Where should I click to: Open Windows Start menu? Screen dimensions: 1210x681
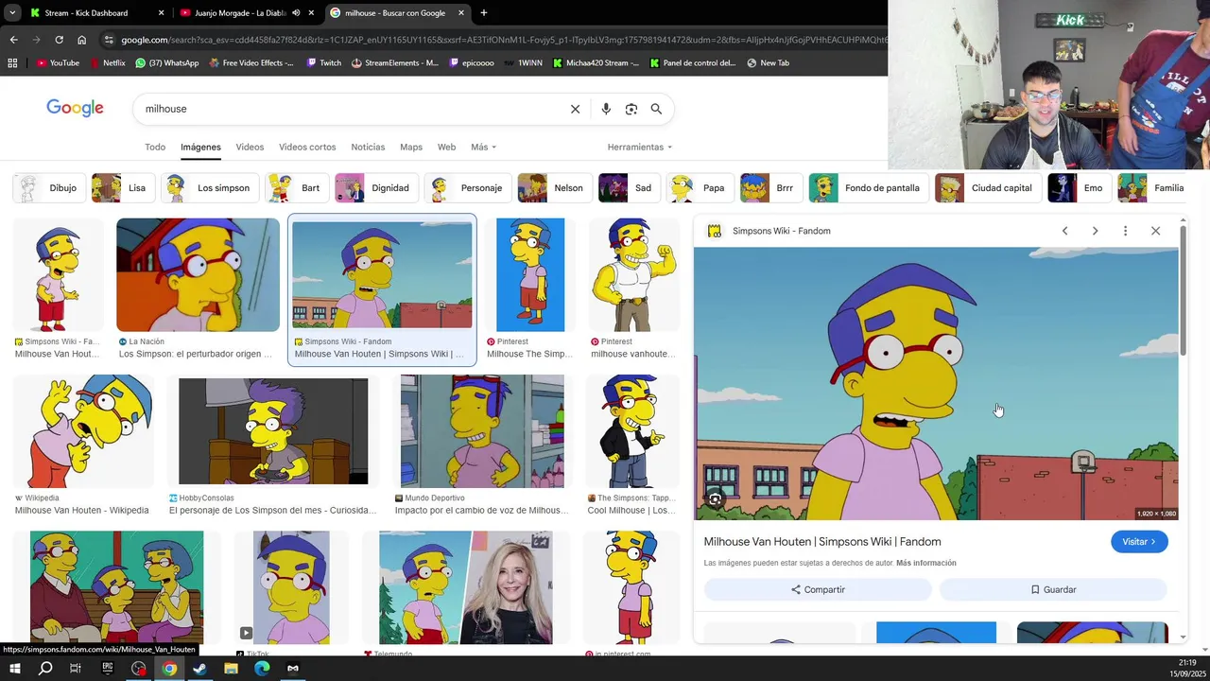(x=15, y=669)
